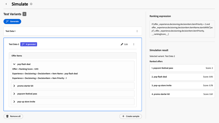
Task: Click the Simulation result heading
Action: (x=159, y=50)
